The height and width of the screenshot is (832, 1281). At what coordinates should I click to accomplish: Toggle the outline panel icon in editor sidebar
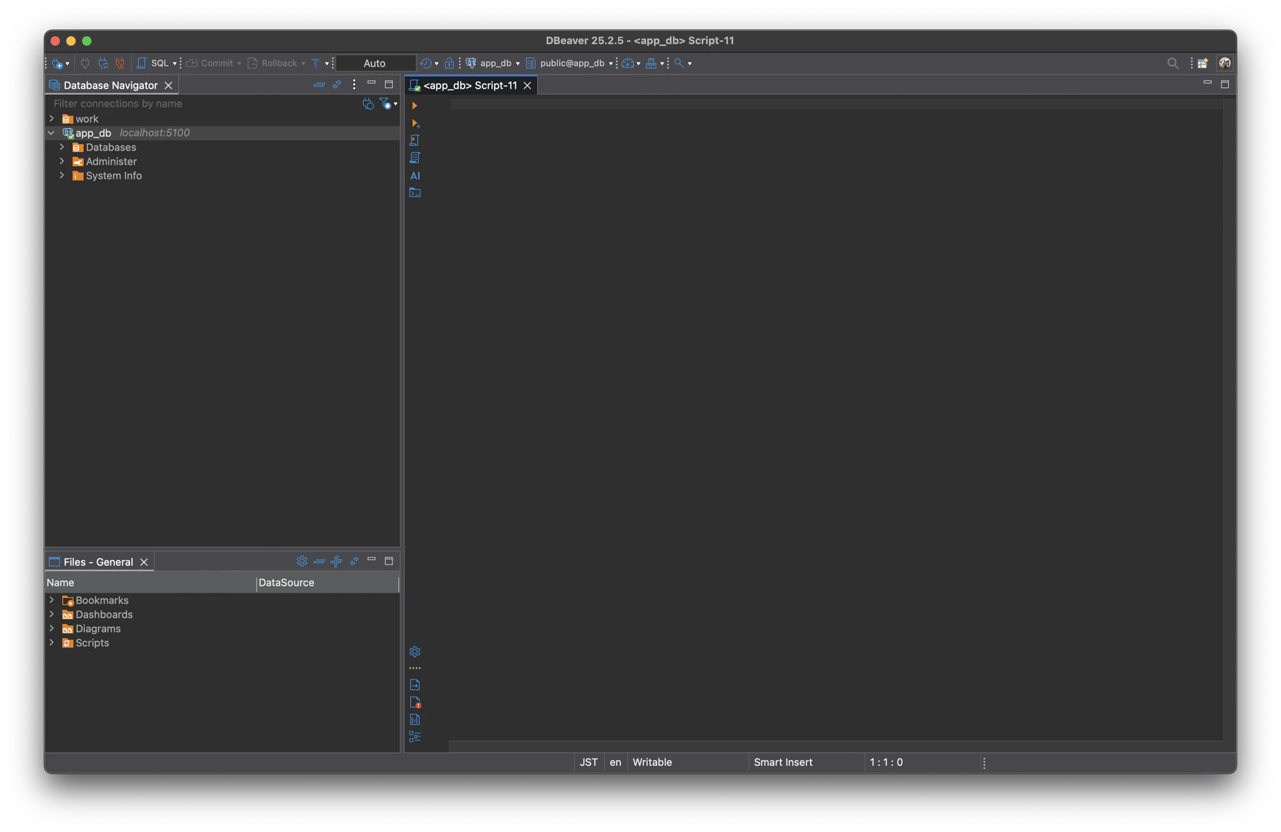(x=415, y=737)
